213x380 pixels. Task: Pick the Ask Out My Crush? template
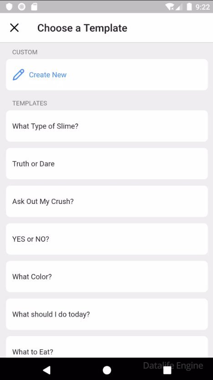[107, 201]
